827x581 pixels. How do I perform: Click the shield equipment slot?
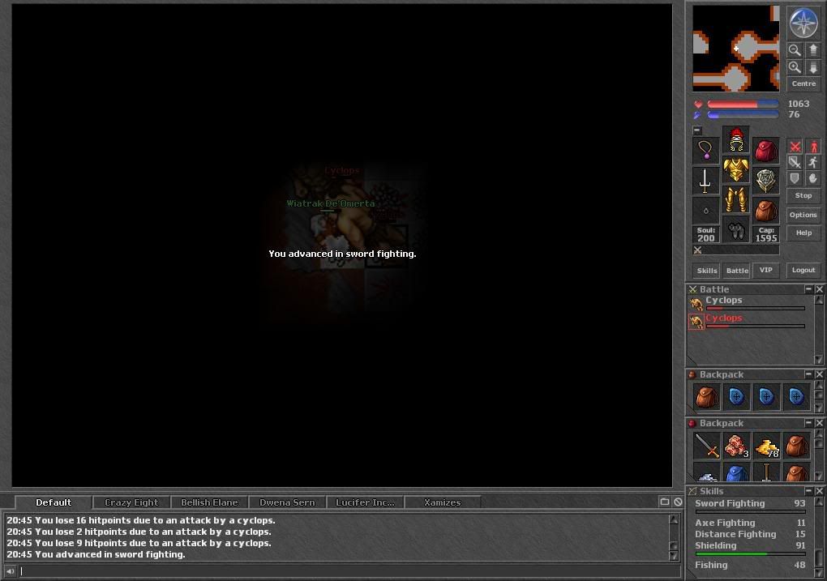766,181
